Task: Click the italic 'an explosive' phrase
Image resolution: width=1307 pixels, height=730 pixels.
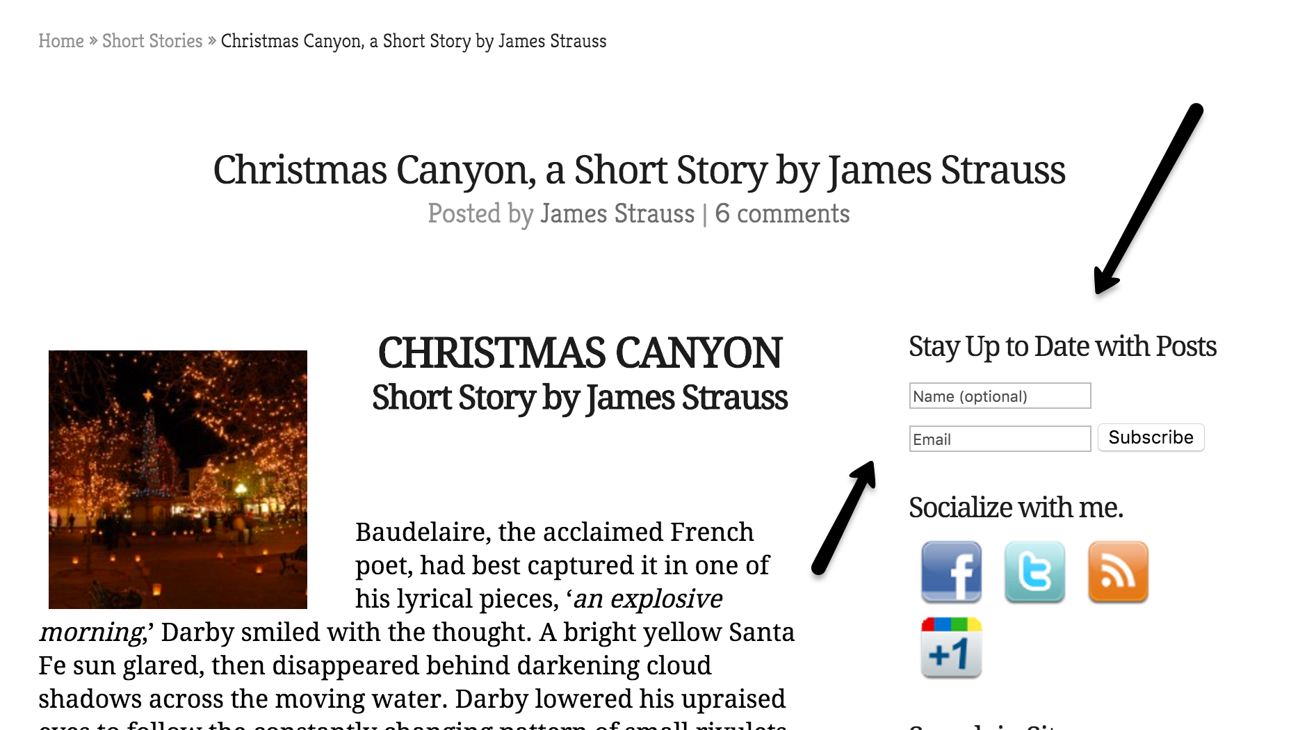Action: point(648,599)
